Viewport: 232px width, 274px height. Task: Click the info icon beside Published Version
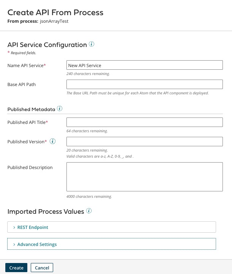point(53,141)
